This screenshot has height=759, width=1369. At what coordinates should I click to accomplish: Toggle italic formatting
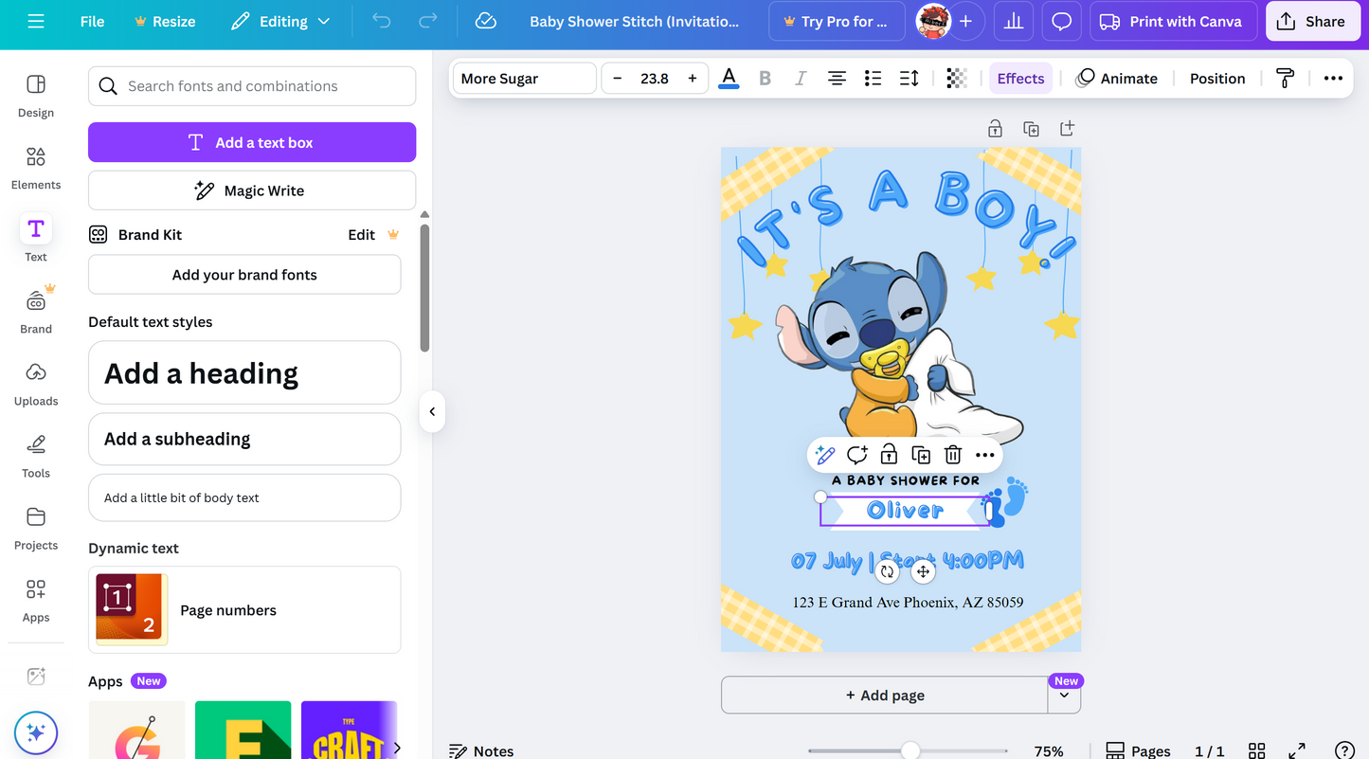point(801,78)
